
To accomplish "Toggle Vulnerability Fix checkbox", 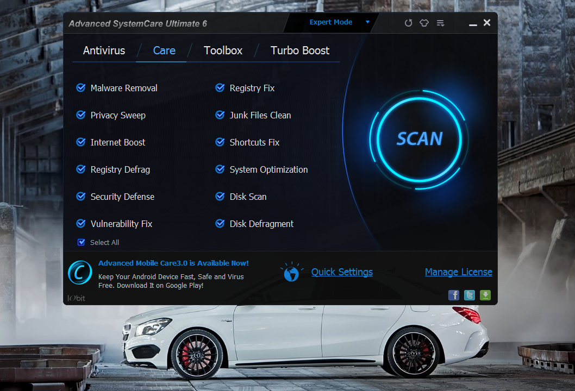I will point(80,224).
